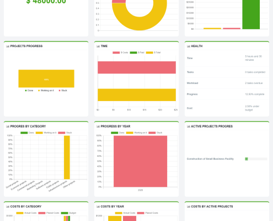
Task: Toggle Done legend in Projects Progress chart
Action: click(29, 91)
